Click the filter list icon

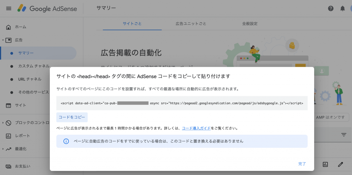pos(344,135)
